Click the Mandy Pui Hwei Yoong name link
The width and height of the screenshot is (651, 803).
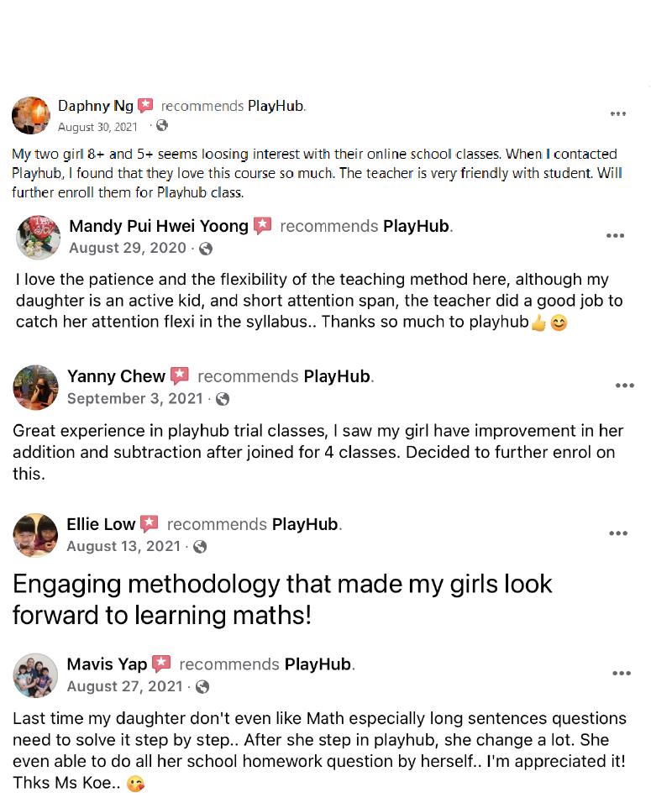pos(159,226)
